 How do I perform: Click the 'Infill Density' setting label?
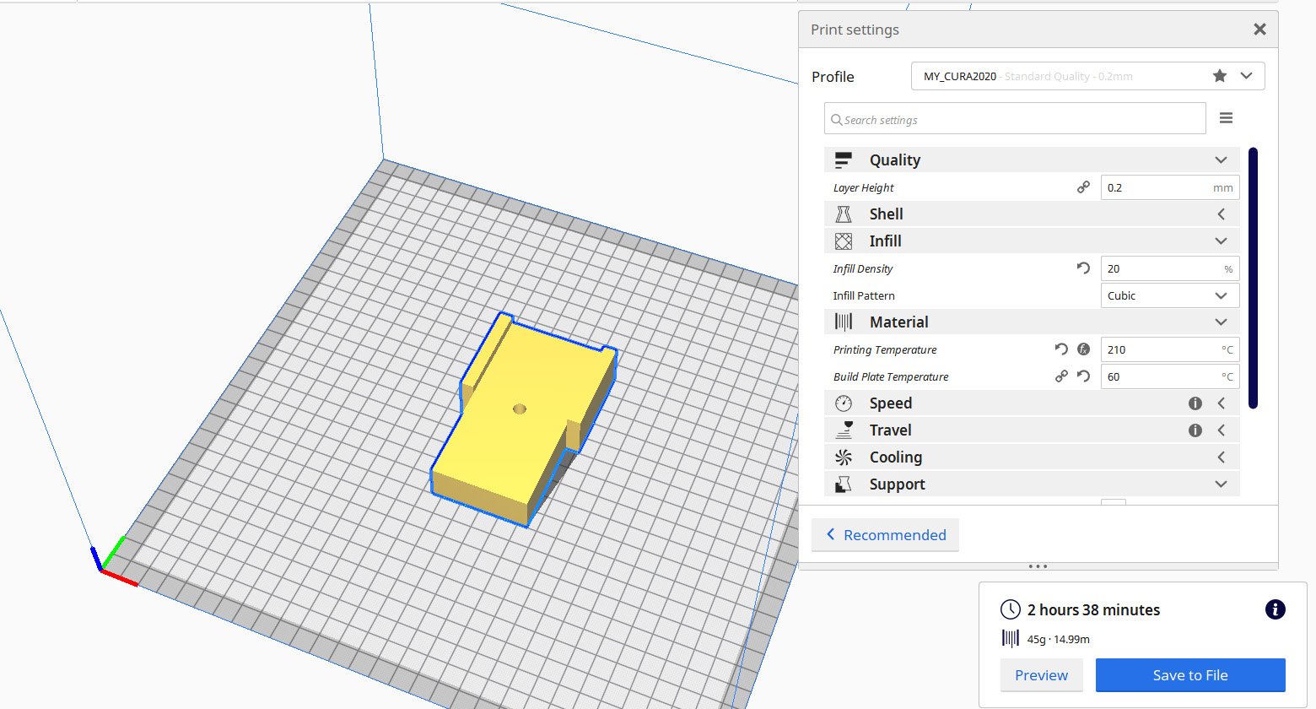click(x=862, y=268)
